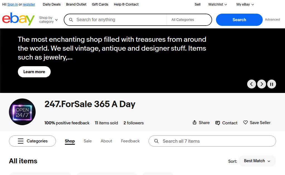
Task: Click the OPEN 24/7 store logo
Action: [22, 112]
